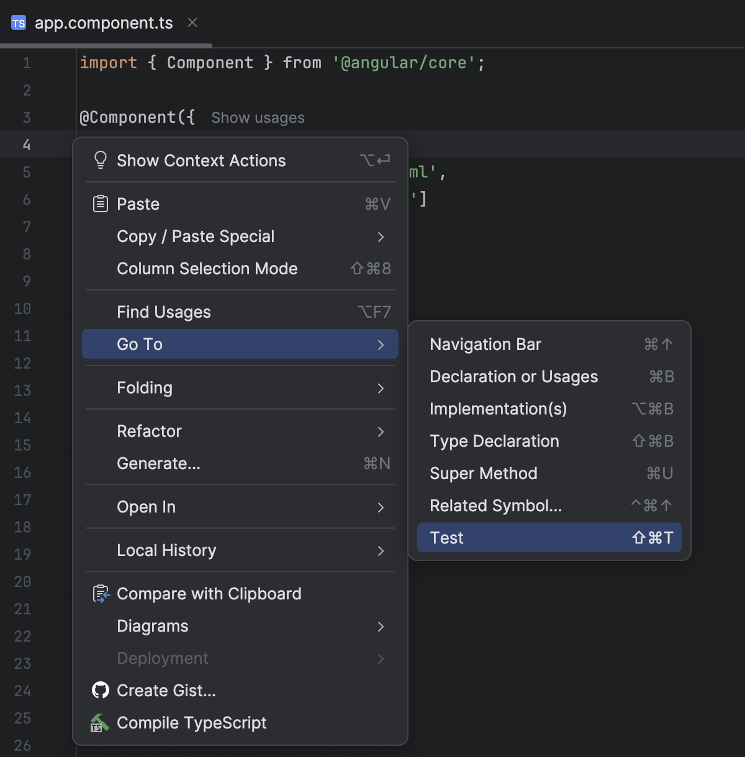
Task: Choose Test in the Go To submenu
Action: (549, 537)
